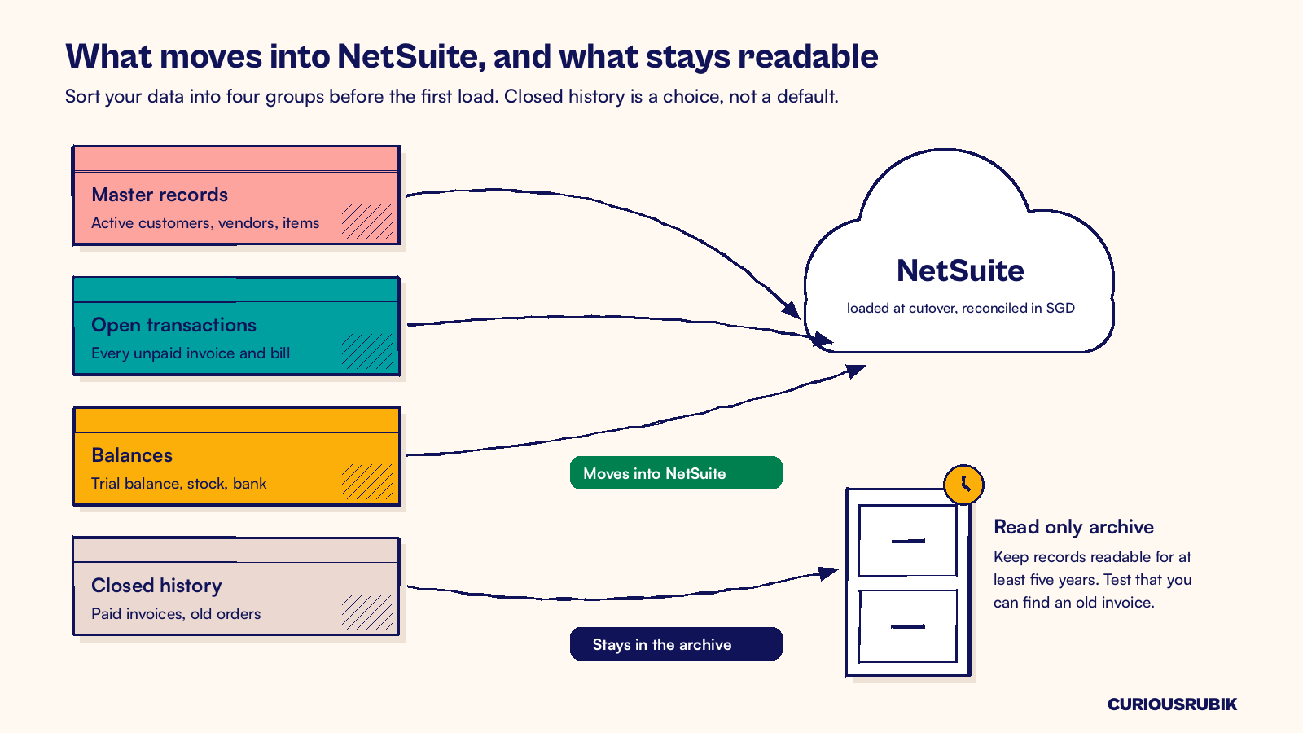Screen dimensions: 1303x733
Task: Click 'loaded at cutover, reconciled in SGD'
Action: click(961, 308)
